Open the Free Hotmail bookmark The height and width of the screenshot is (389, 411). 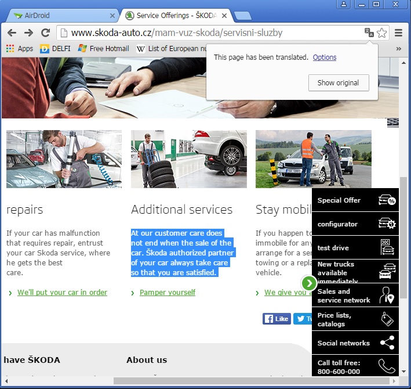[104, 49]
